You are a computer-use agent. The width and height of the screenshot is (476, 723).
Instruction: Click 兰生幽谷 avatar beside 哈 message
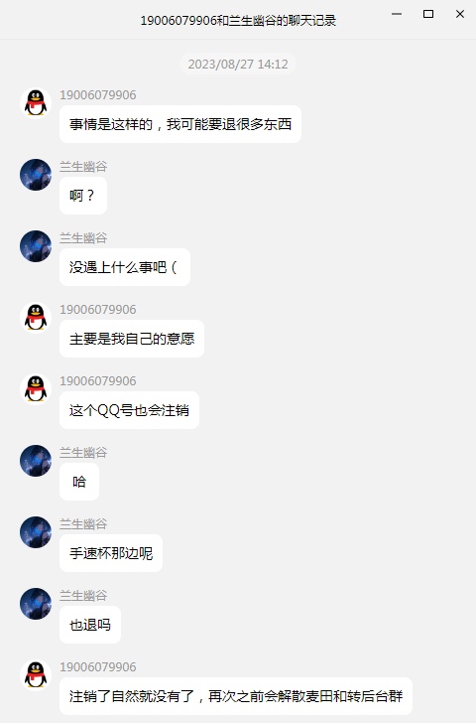point(36,461)
